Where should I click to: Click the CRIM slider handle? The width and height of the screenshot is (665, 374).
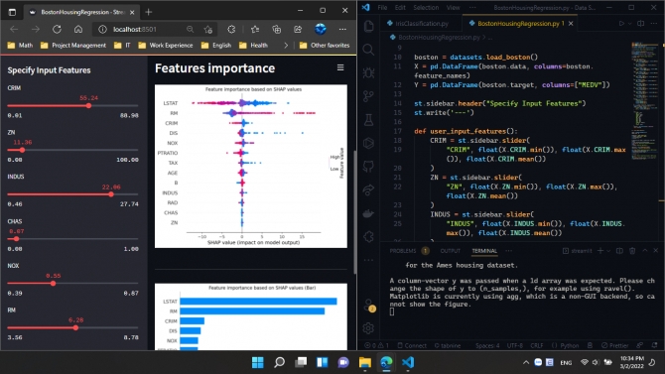click(88, 105)
